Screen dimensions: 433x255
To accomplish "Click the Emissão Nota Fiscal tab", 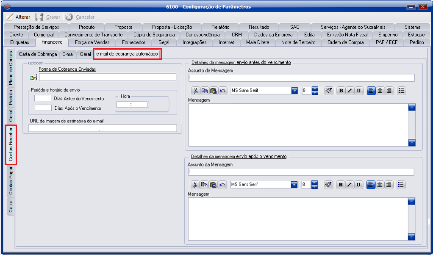I will click(347, 35).
